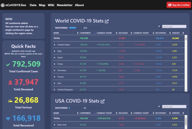The width and height of the screenshot is (192, 129).
Task: Toggle the star beside New York
Action: 54,125
